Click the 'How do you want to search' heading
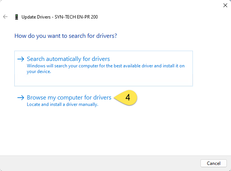Screen dimensions: 231x171 point(65,36)
